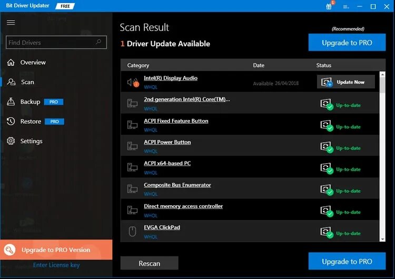Click Update Now for Intel Display Audio
The height and width of the screenshot is (279, 395).
(346, 82)
